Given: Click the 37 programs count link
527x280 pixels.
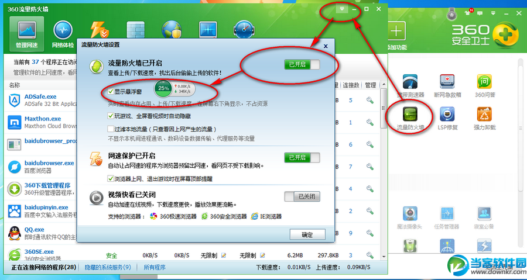Looking at the screenshot, I should [x=36, y=62].
